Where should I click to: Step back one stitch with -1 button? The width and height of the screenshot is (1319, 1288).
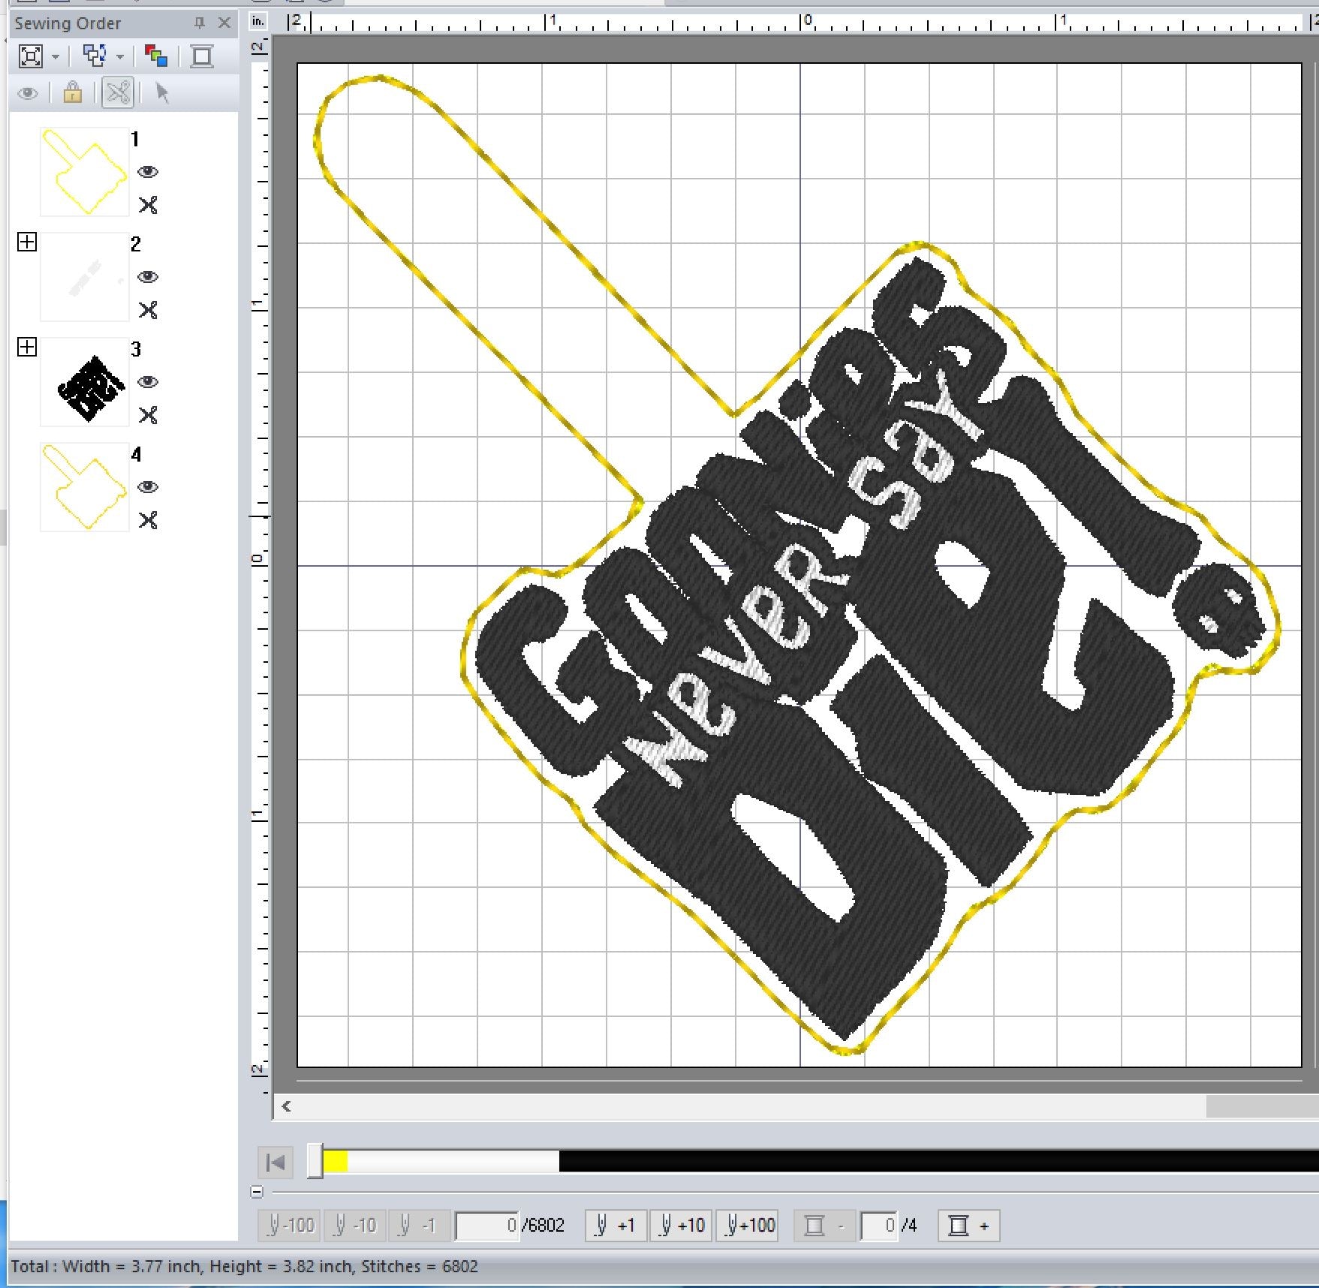(x=419, y=1226)
